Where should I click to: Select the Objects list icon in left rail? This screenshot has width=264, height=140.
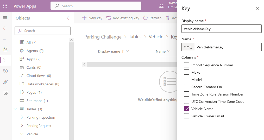5,60
